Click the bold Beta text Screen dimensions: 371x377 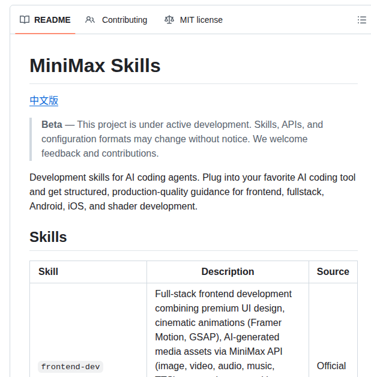point(52,124)
